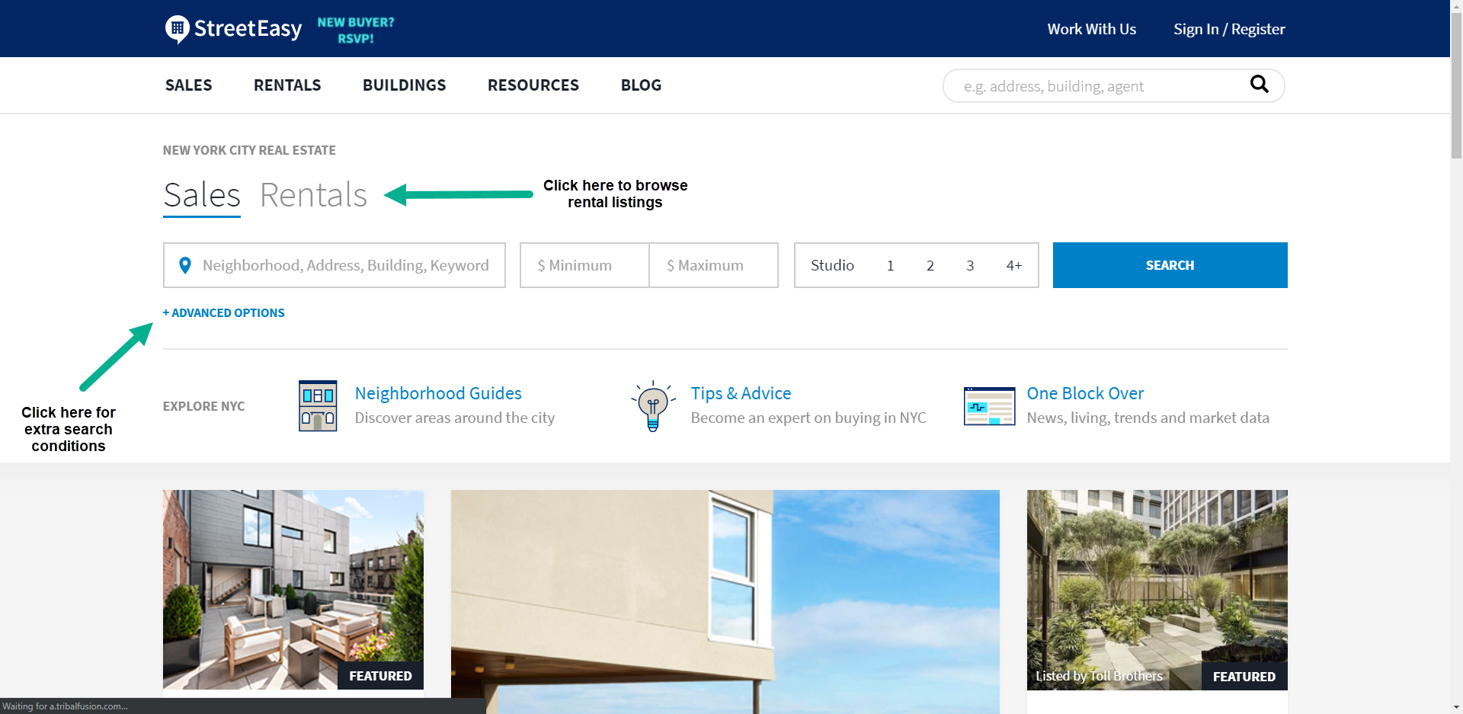Select 4+ bedrooms option

point(1013,265)
